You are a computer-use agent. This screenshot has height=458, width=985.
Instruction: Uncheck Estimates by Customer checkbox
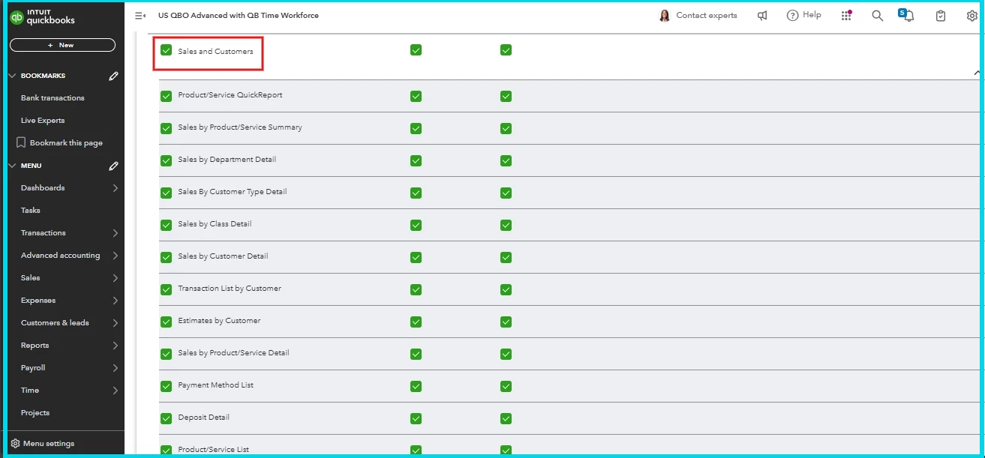click(x=167, y=322)
